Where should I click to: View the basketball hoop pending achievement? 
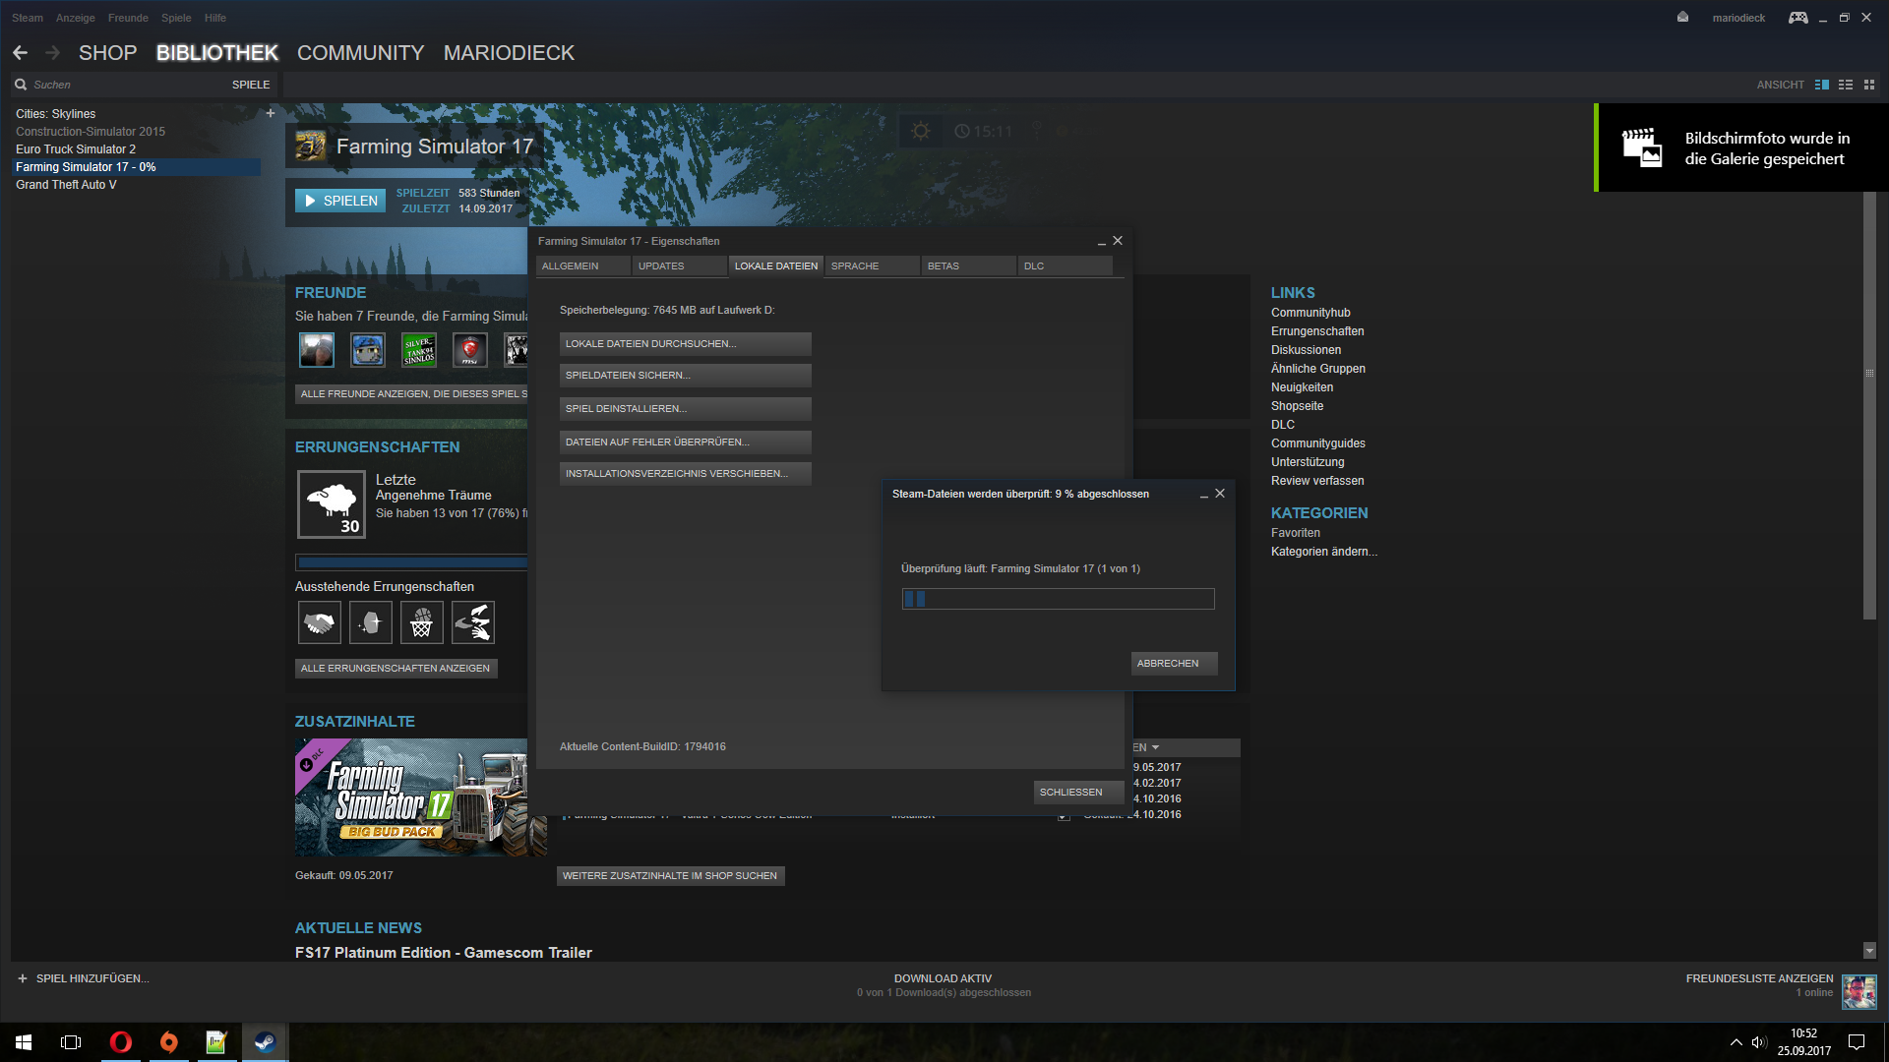[422, 622]
